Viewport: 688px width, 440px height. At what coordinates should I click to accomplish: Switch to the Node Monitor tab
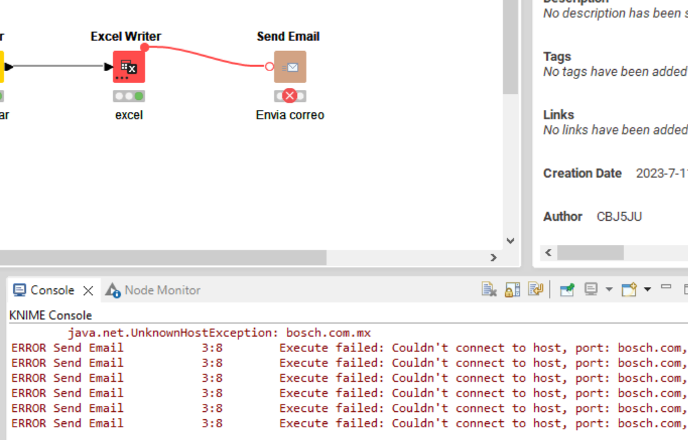pos(163,290)
